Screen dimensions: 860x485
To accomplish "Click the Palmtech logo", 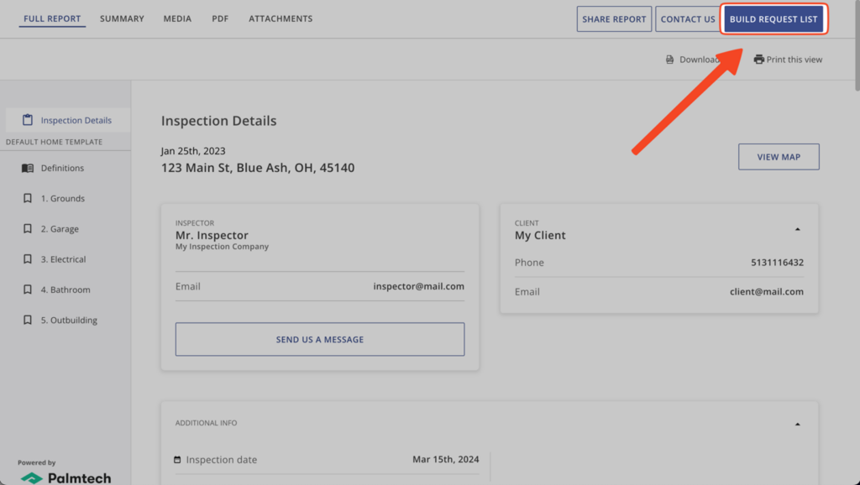I will [66, 477].
